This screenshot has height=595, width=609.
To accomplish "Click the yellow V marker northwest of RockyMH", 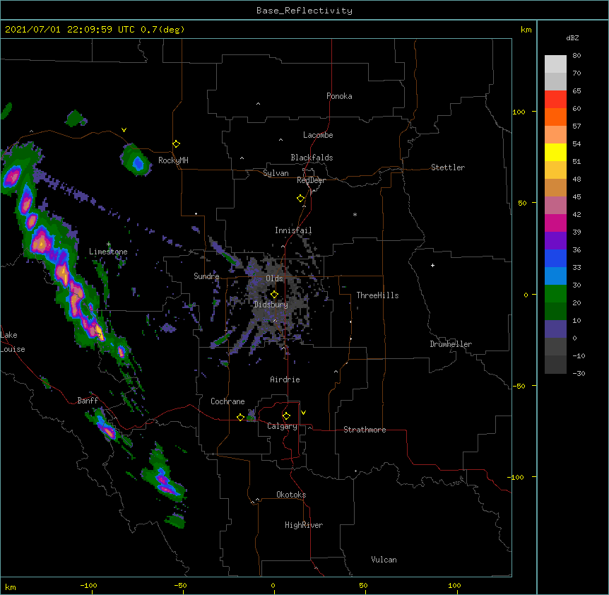I will [x=124, y=130].
